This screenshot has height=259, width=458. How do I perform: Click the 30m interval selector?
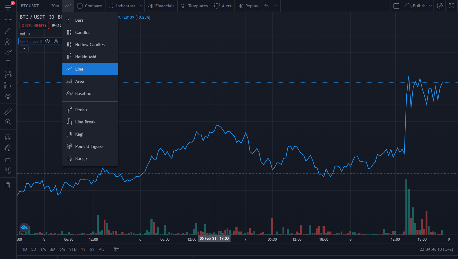55,6
